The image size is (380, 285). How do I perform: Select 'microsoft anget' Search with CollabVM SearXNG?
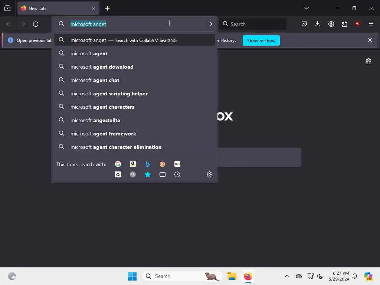coord(134,40)
